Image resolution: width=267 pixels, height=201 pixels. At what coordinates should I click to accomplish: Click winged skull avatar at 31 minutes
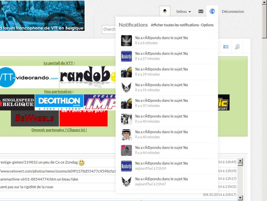(126, 87)
